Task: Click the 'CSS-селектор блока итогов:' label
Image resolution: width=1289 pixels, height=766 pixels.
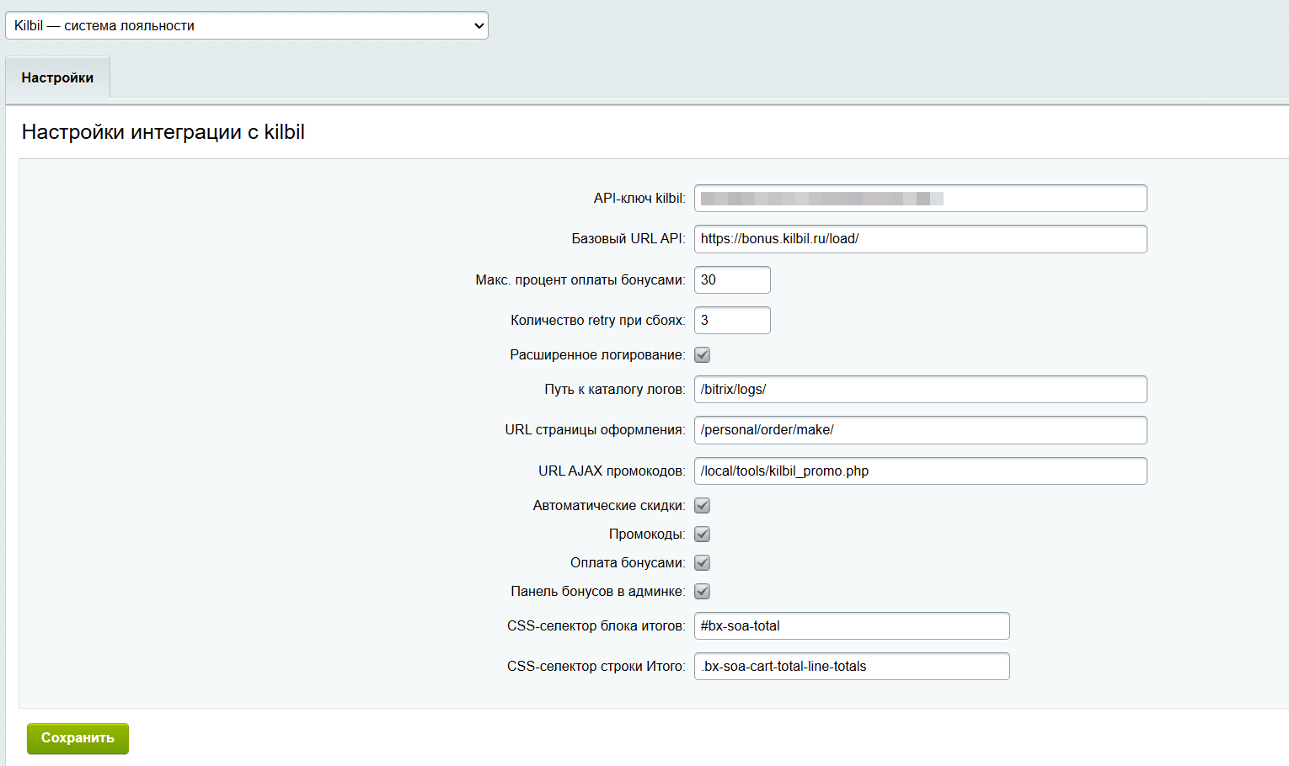Action: pos(596,626)
